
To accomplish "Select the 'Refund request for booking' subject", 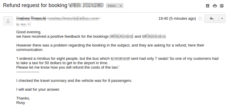I will pos(35,5).
